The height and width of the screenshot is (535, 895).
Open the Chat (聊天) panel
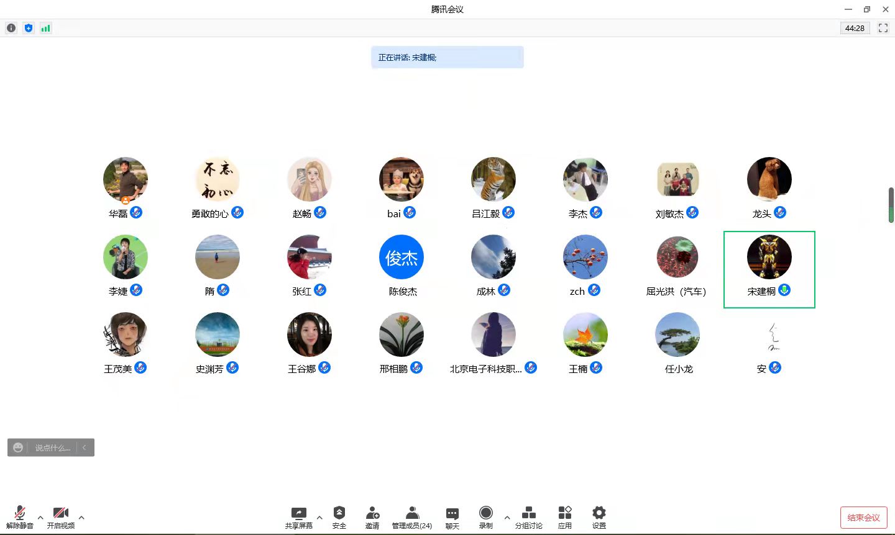[x=452, y=513]
